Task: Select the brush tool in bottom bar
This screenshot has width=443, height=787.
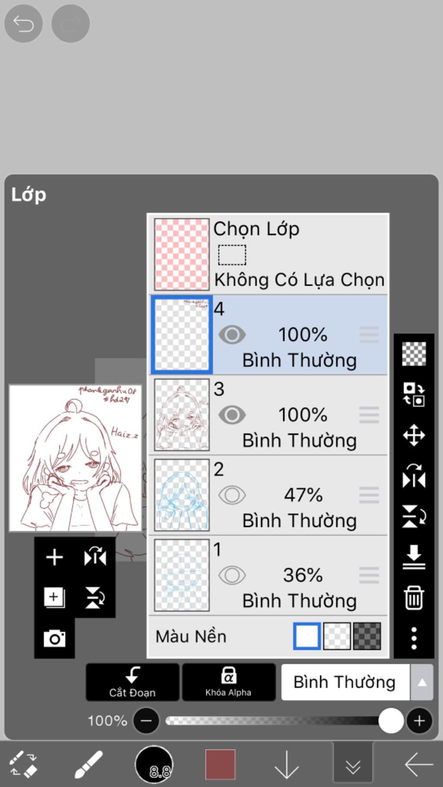Action: point(89,764)
